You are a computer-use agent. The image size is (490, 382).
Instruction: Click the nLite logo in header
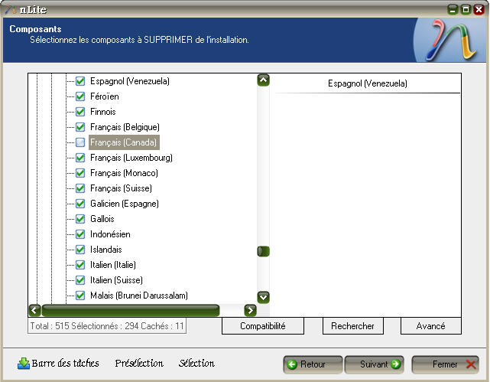click(451, 40)
